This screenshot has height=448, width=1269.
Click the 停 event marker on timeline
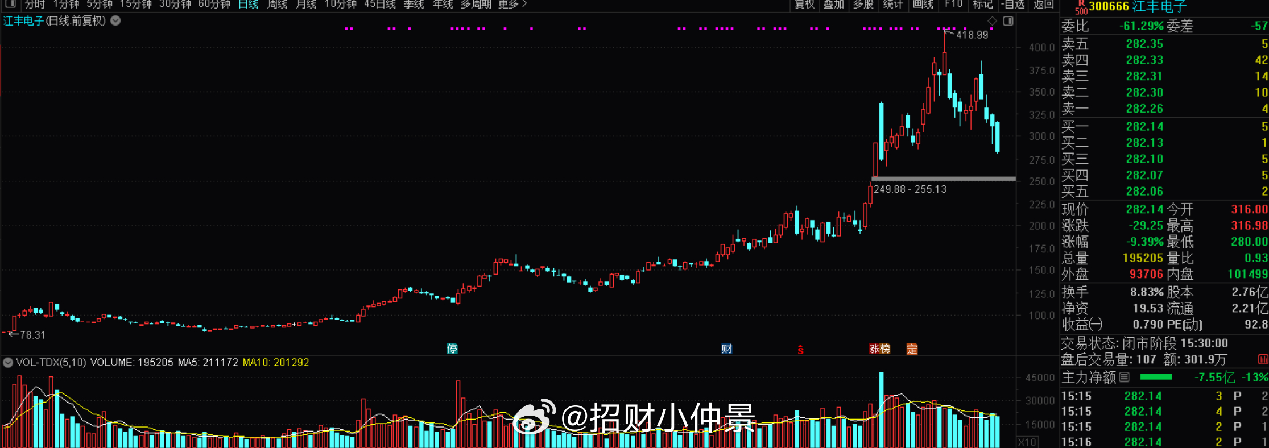pos(452,349)
